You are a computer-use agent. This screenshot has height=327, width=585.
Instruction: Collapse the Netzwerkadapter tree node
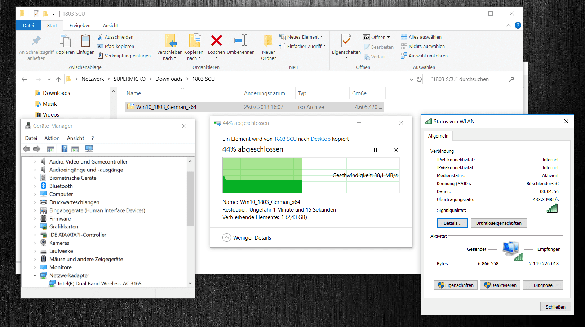[x=35, y=275]
